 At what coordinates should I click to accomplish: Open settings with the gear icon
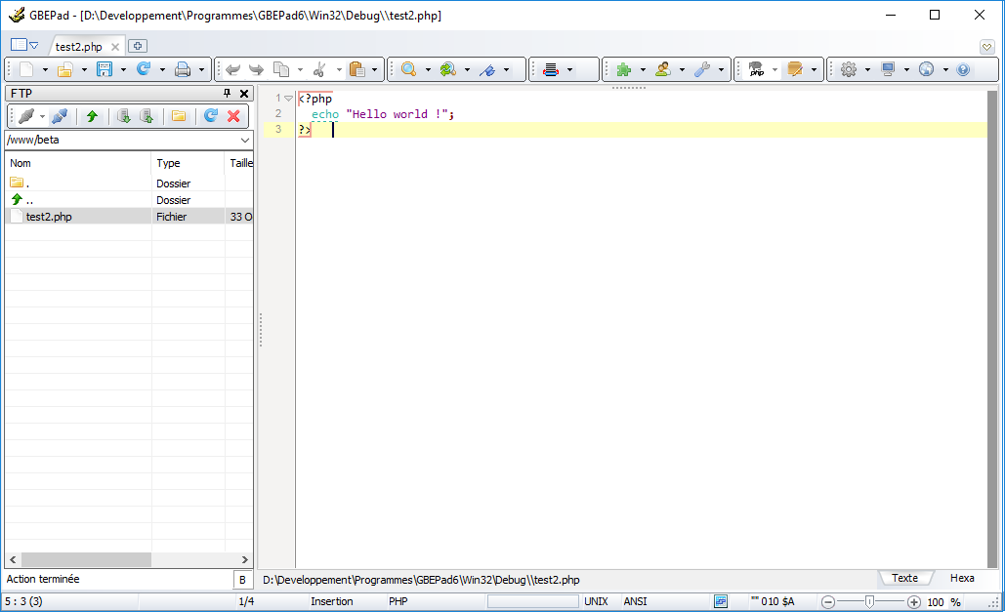849,69
